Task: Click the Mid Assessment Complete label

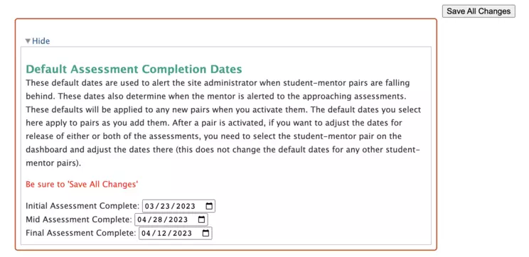Action: point(79,219)
